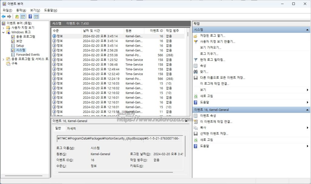Open 복사 action submenu
The width and height of the screenshot is (311, 184).
[203, 128]
